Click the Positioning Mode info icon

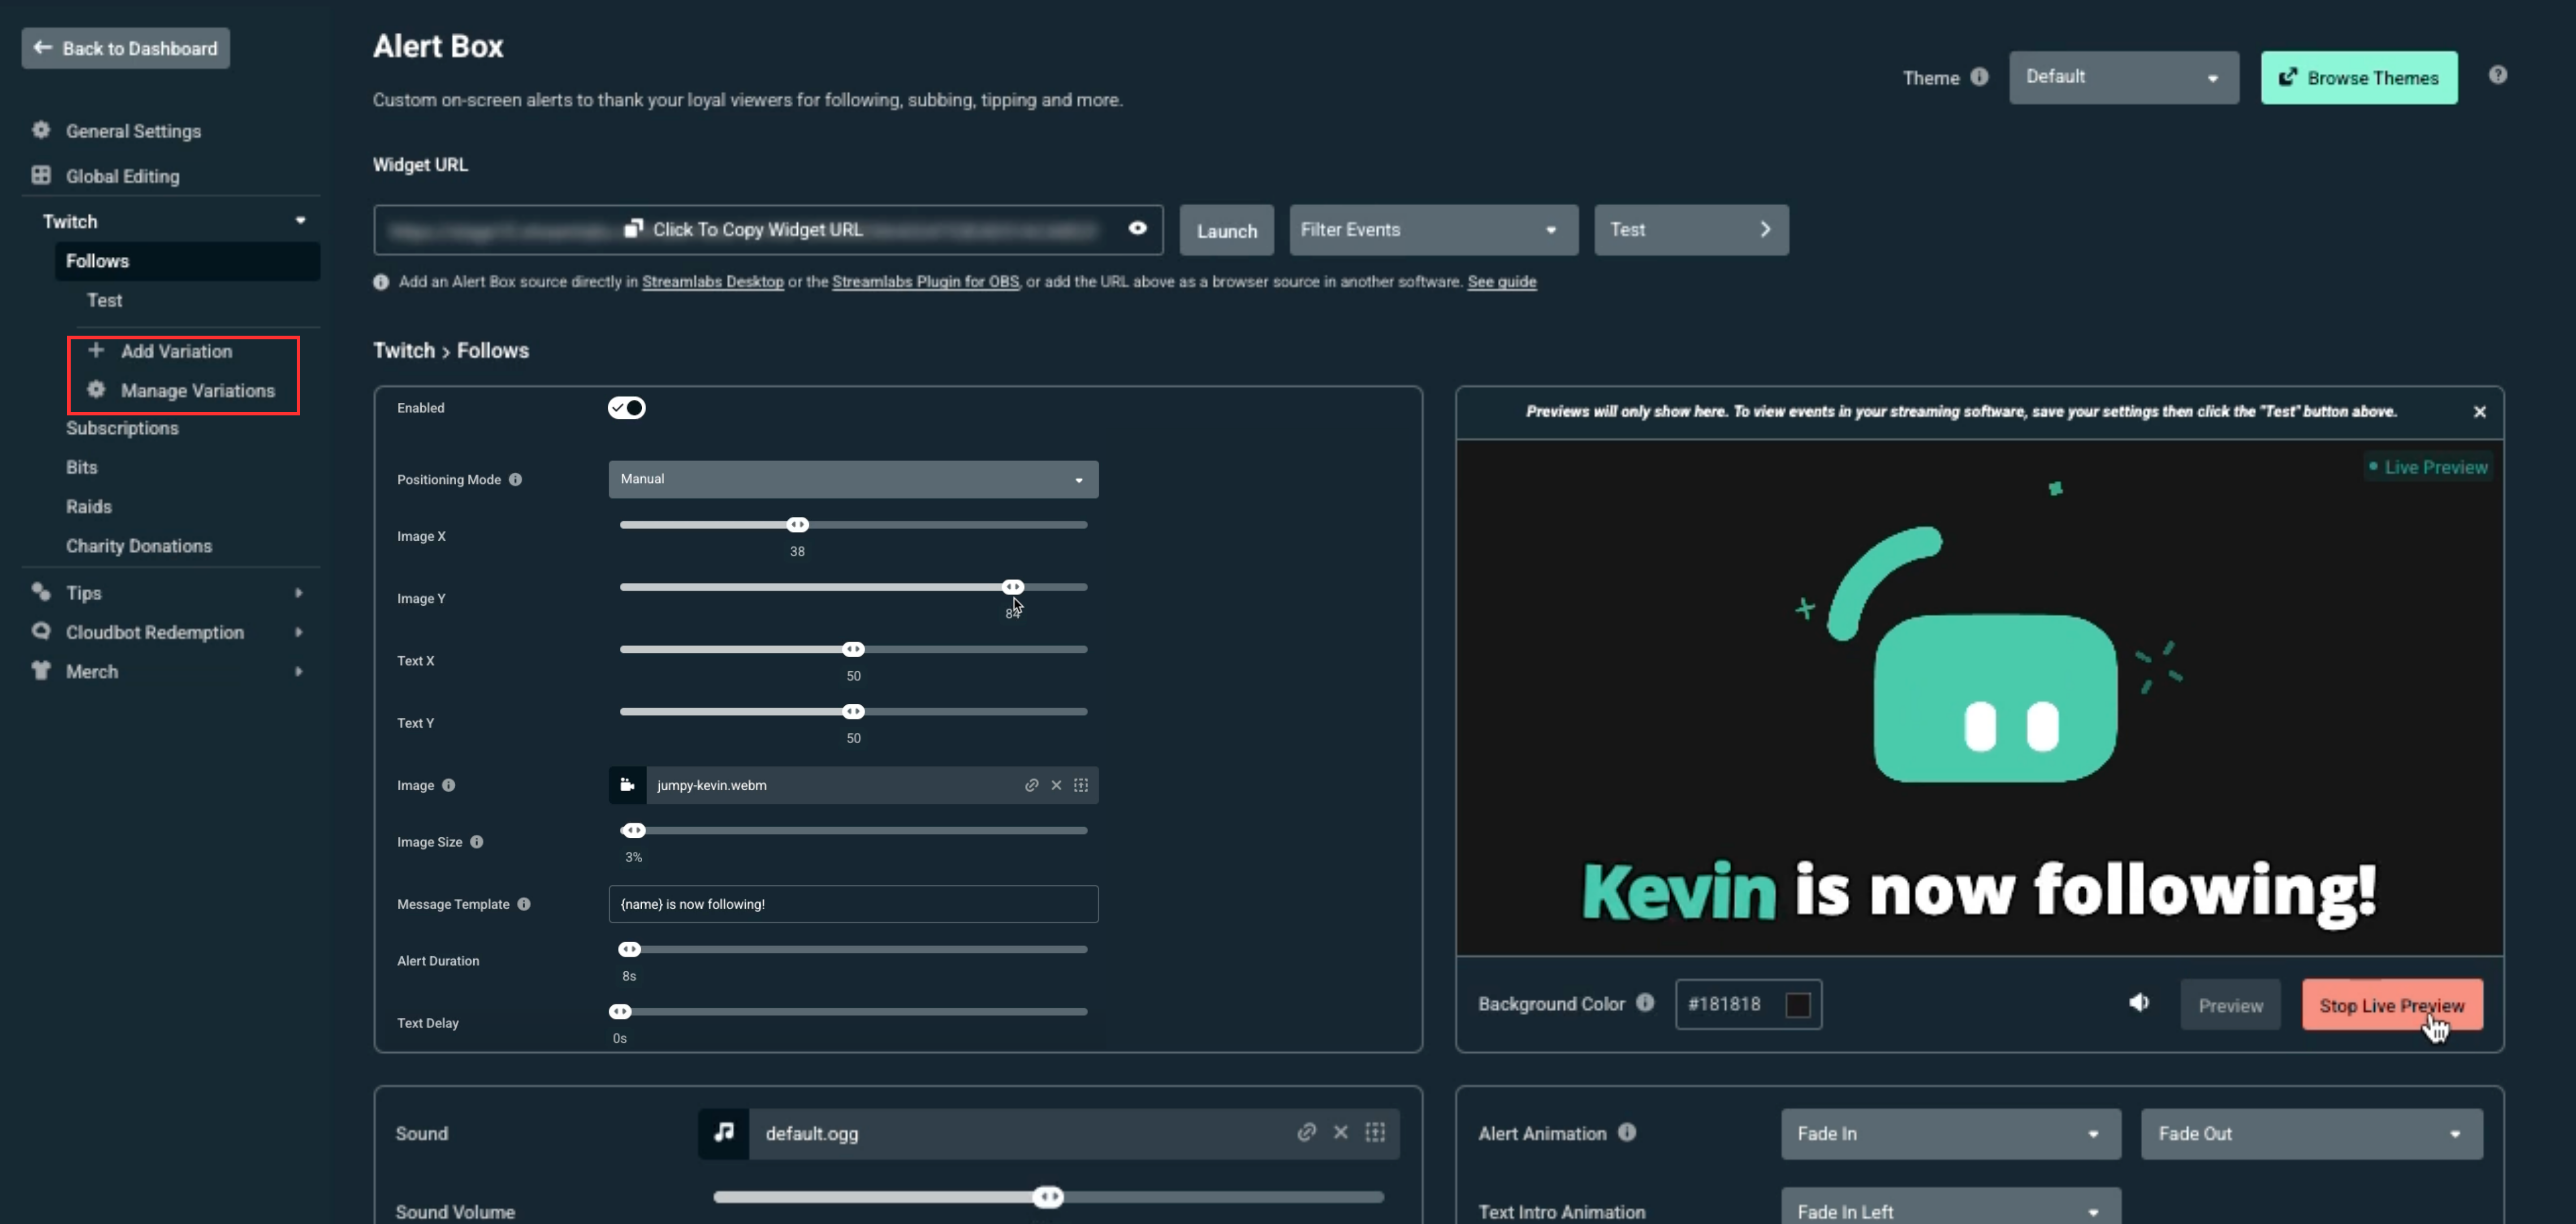coord(515,479)
